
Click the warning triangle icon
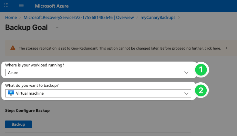click(x=13, y=48)
